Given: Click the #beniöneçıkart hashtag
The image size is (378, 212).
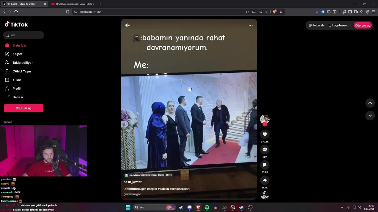Looking at the screenshot, I should 180,189.
